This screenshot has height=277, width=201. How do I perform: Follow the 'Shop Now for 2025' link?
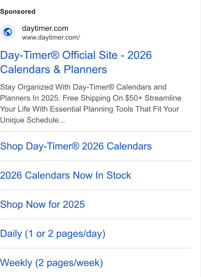tap(42, 204)
